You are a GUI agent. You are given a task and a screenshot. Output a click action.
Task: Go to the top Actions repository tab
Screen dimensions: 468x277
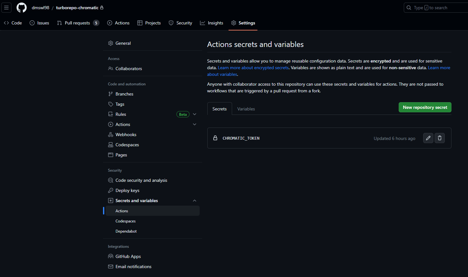point(119,23)
